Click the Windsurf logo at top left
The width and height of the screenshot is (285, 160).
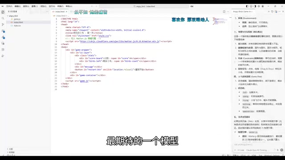click(x=3, y=6)
